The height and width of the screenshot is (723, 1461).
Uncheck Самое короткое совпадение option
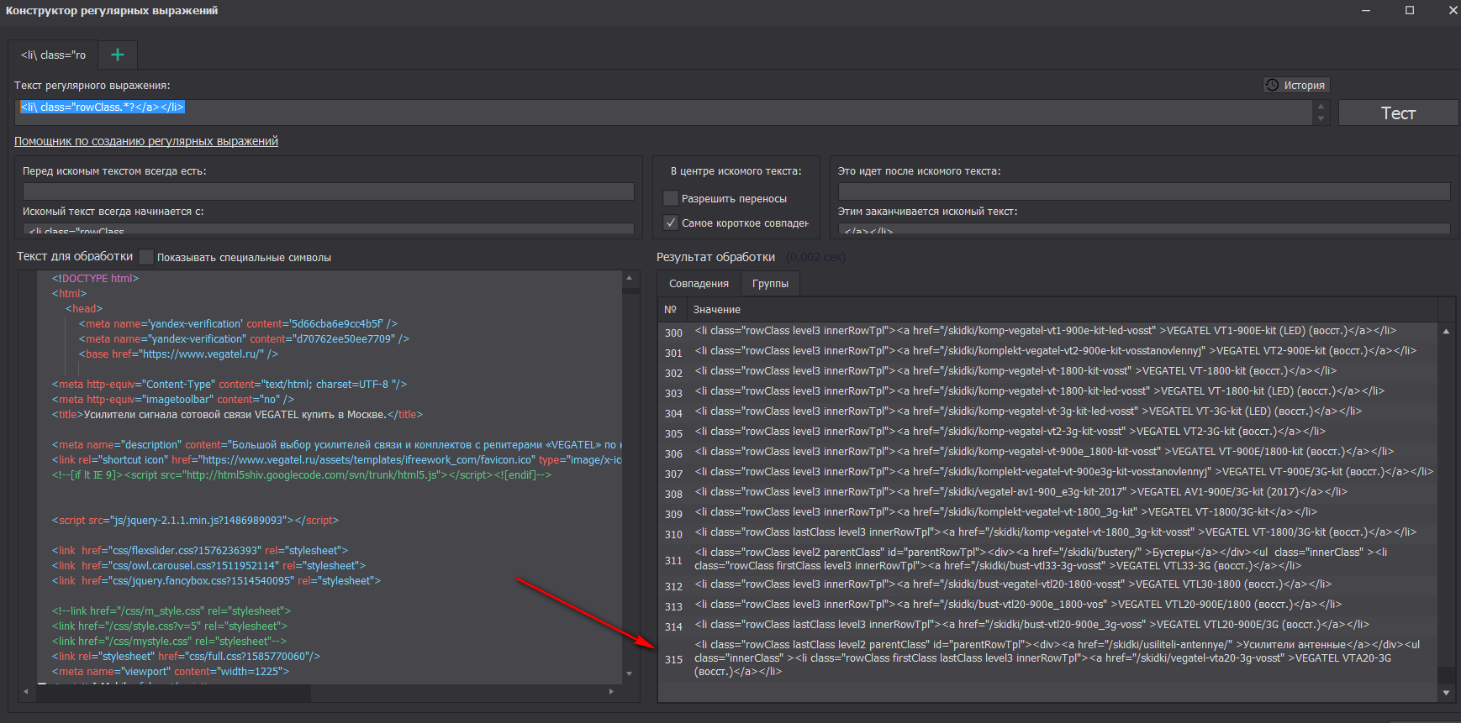pos(671,223)
